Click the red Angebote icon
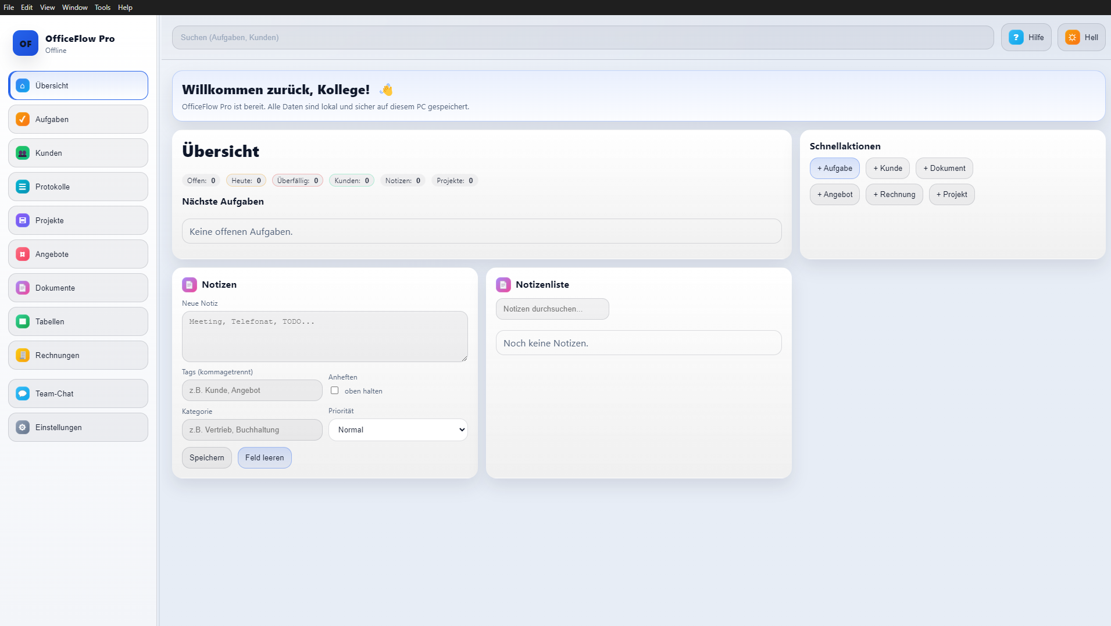This screenshot has width=1111, height=626. 23,254
